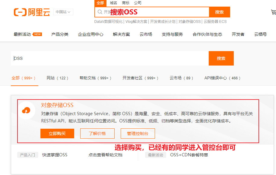Open the shopping cart icon

coord(273,12)
